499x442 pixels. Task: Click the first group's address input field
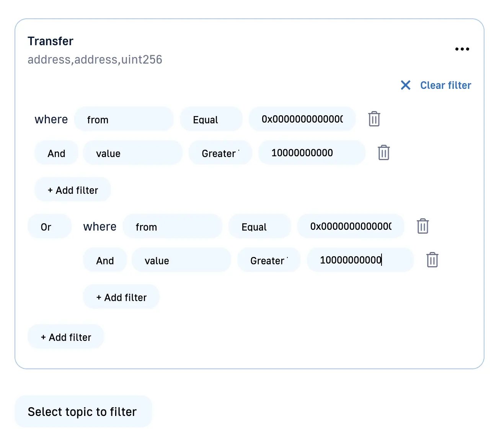coord(302,120)
